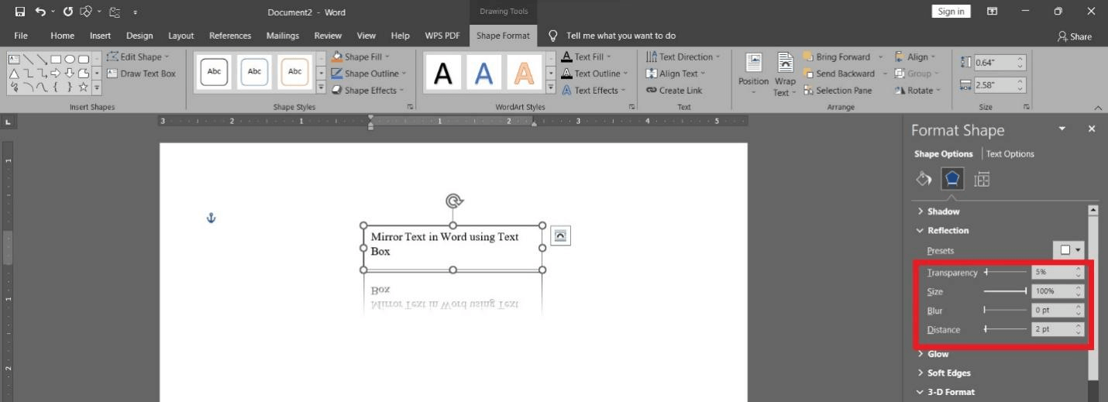
Task: Open the Effects pentagon tab icon
Action: 952,179
